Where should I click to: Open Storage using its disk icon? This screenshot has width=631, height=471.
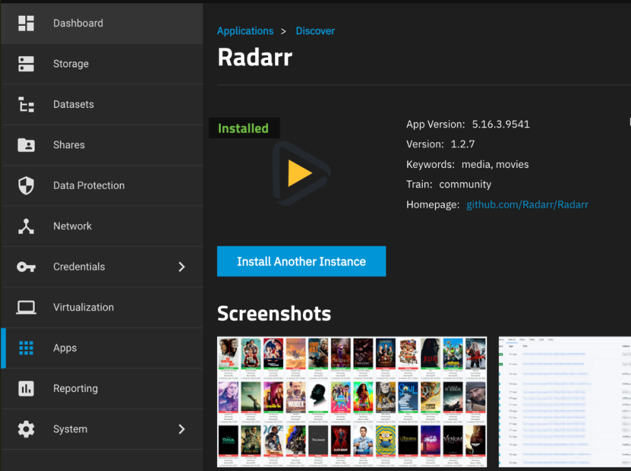tap(26, 64)
